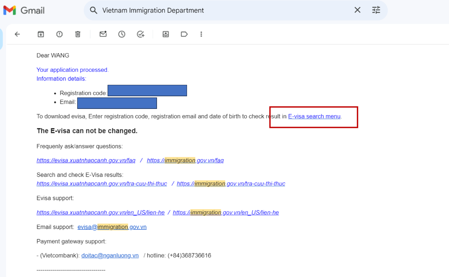Image resolution: width=449 pixels, height=277 pixels.
Task: Open the Labels icon in toolbar
Action: [184, 34]
